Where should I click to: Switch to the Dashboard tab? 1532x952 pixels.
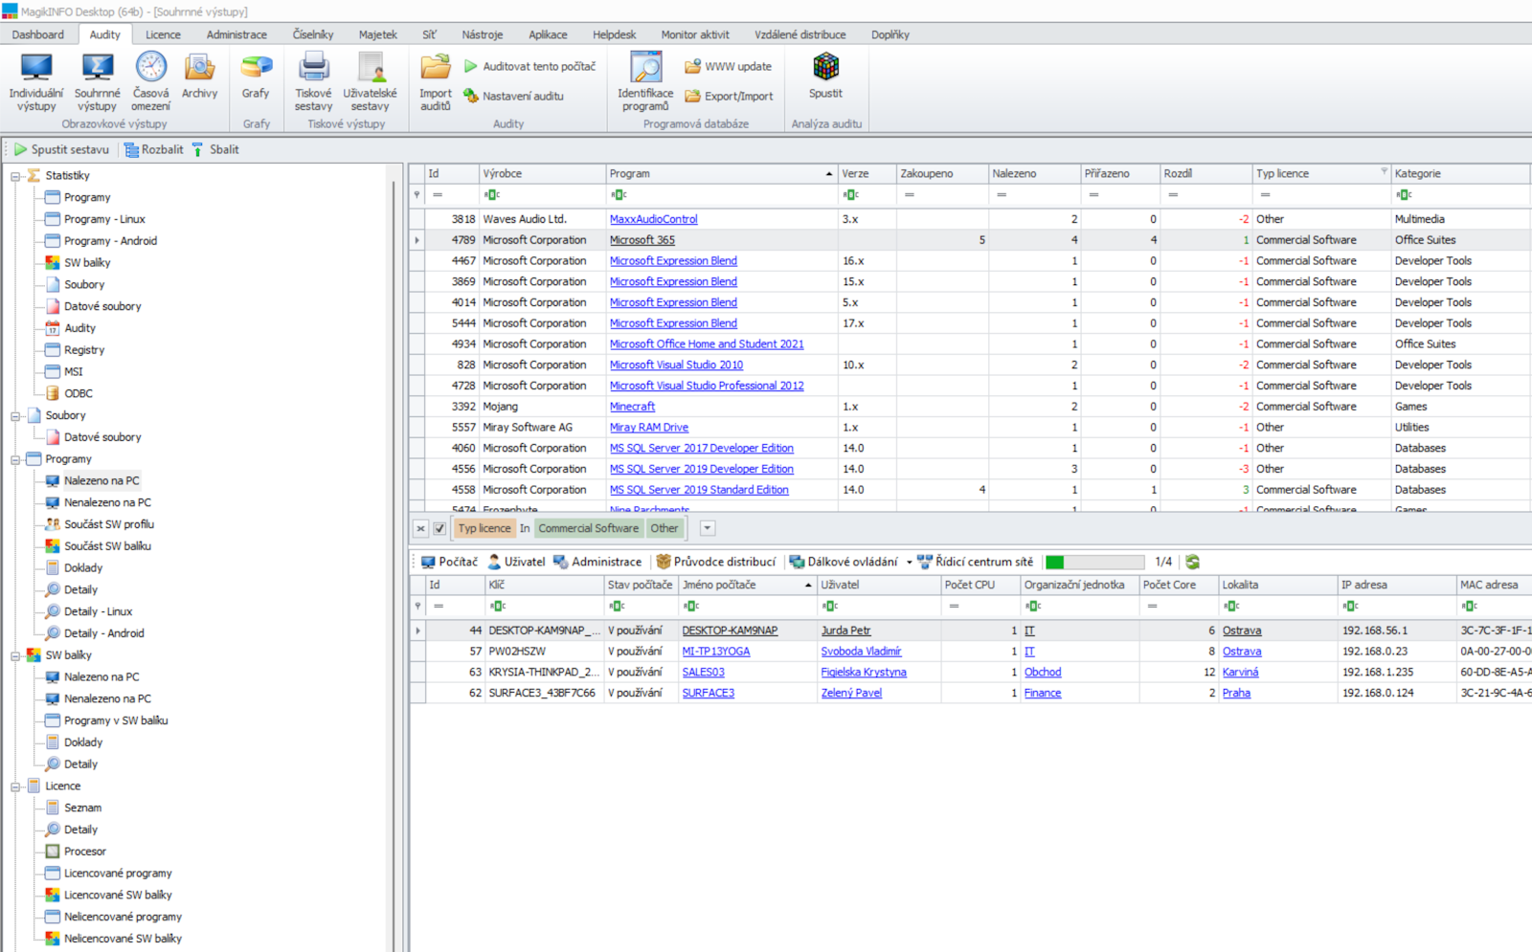pos(38,34)
